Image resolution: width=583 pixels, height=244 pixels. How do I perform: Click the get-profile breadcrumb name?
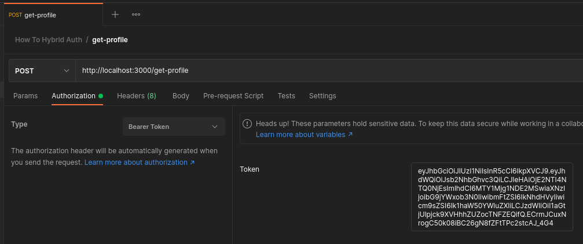coord(110,40)
